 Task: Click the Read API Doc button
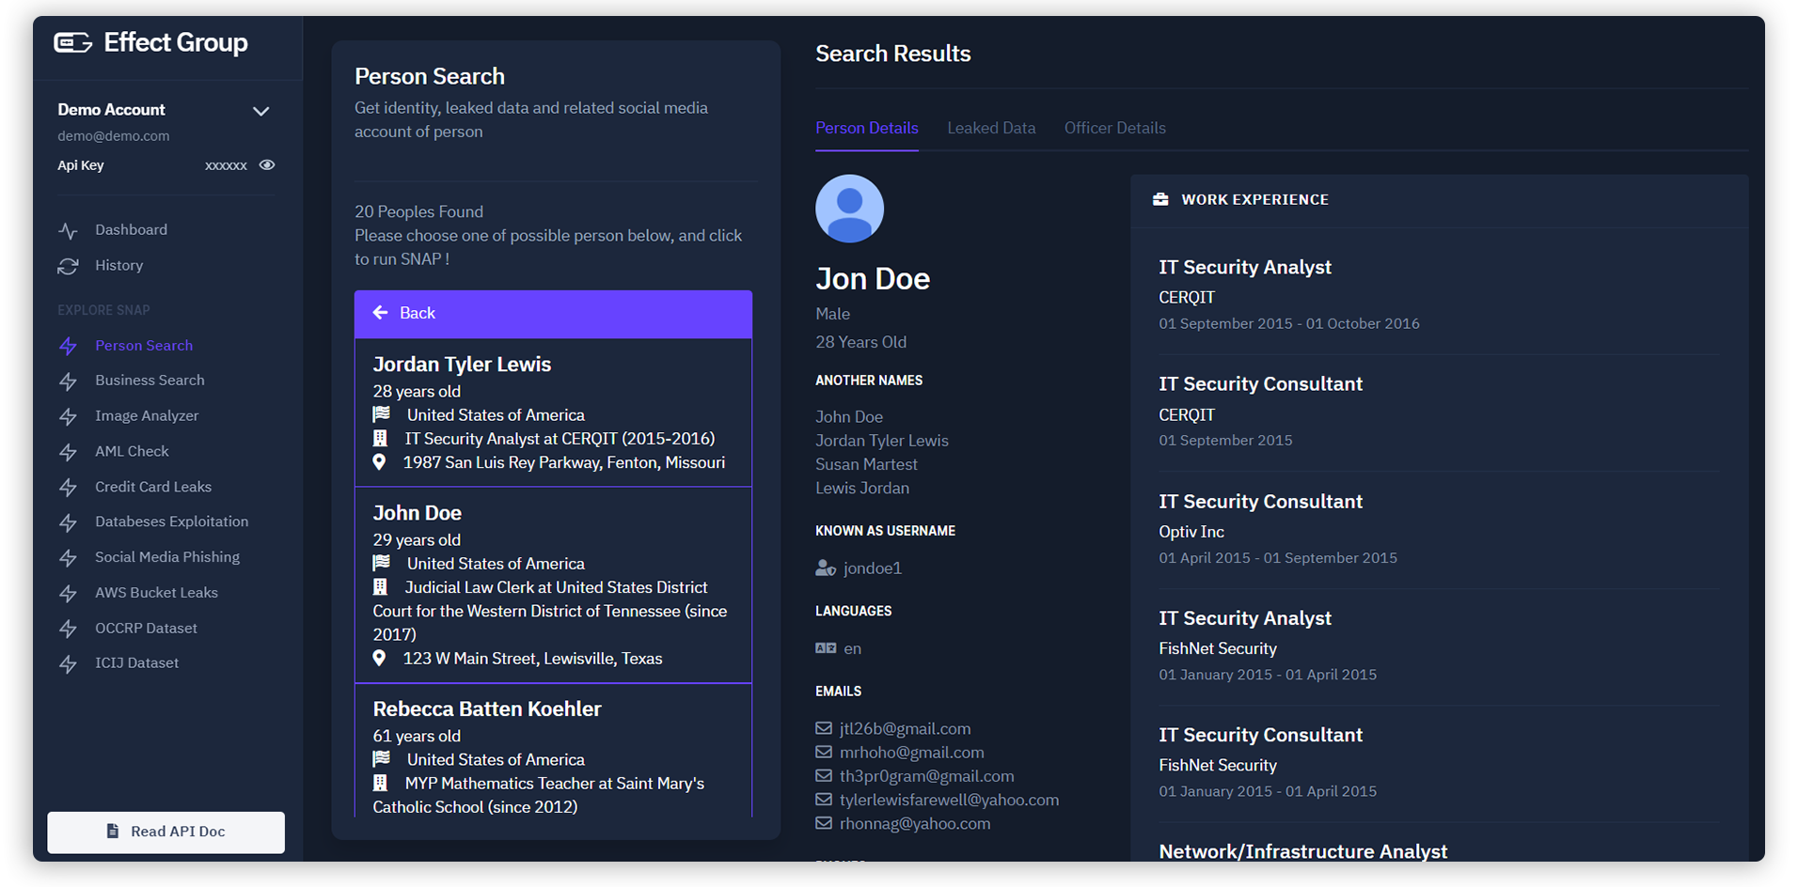pyautogui.click(x=166, y=833)
